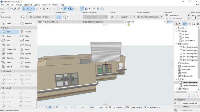Viewport: 200px width, 112px height.
Task: Select the Marquee tool
Action: pos(26,24)
